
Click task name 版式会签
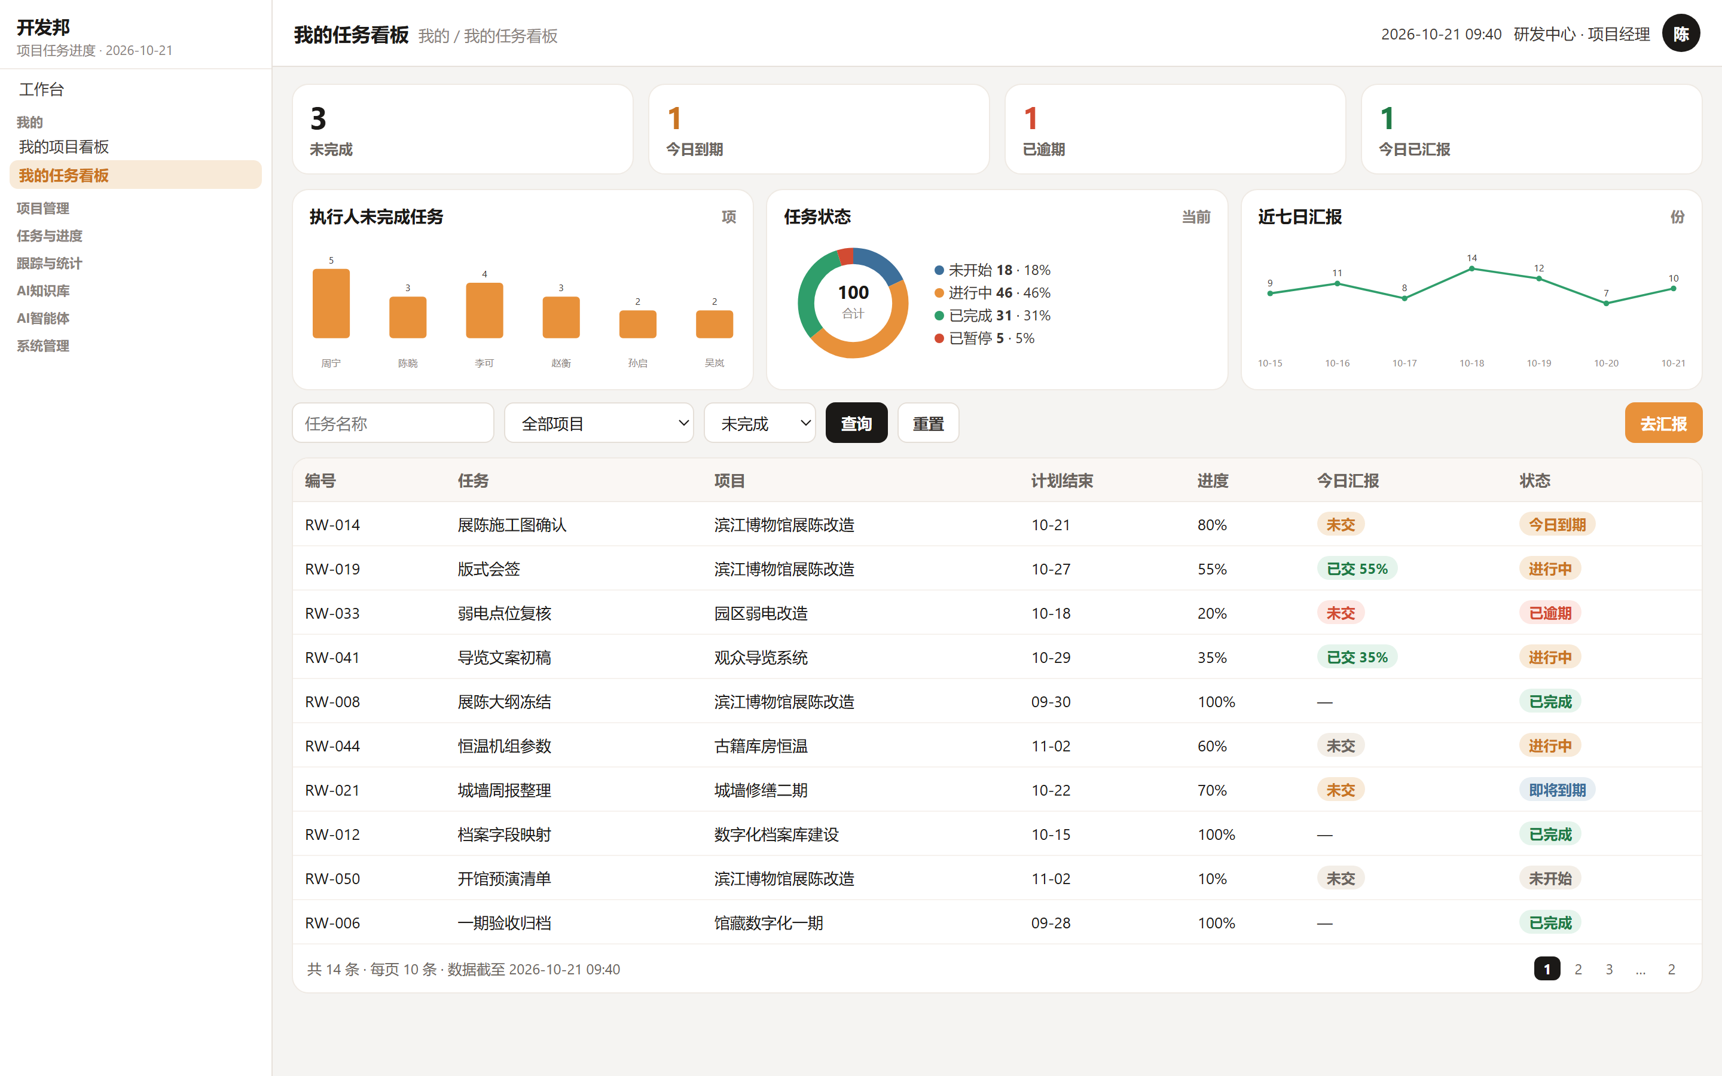click(489, 569)
